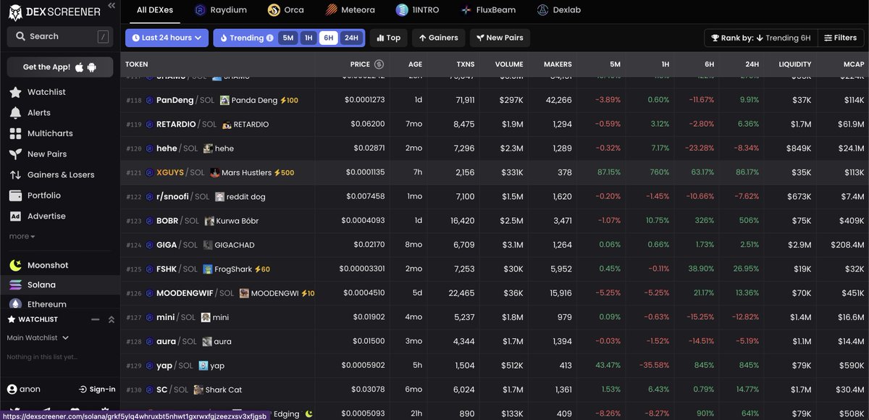This screenshot has width=869, height=420.
Task: Open the Last 24 hours dropdown
Action: (x=167, y=38)
